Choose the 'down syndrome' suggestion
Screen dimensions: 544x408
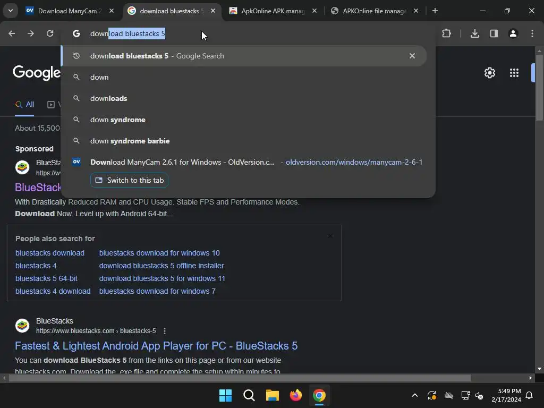click(x=244, y=120)
